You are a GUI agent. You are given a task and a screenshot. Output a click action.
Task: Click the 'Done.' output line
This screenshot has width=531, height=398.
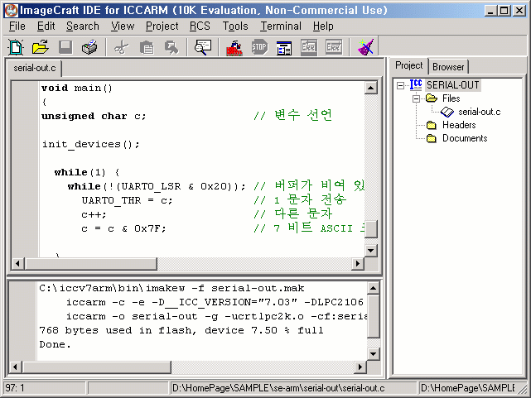click(55, 344)
